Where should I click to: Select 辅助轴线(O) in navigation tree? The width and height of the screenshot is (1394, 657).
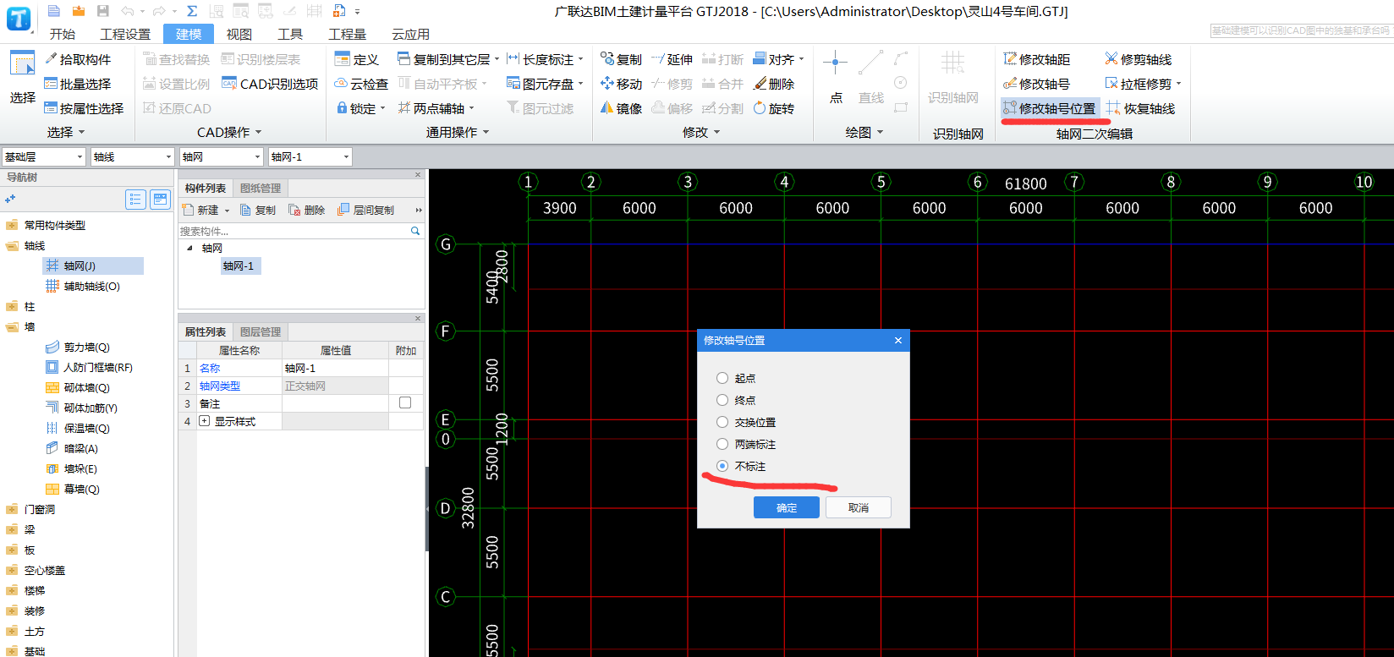(x=83, y=286)
